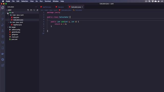Open the Run and Debug view
Image resolution: width=164 pixels, height=92 pixels.
coord(3,25)
